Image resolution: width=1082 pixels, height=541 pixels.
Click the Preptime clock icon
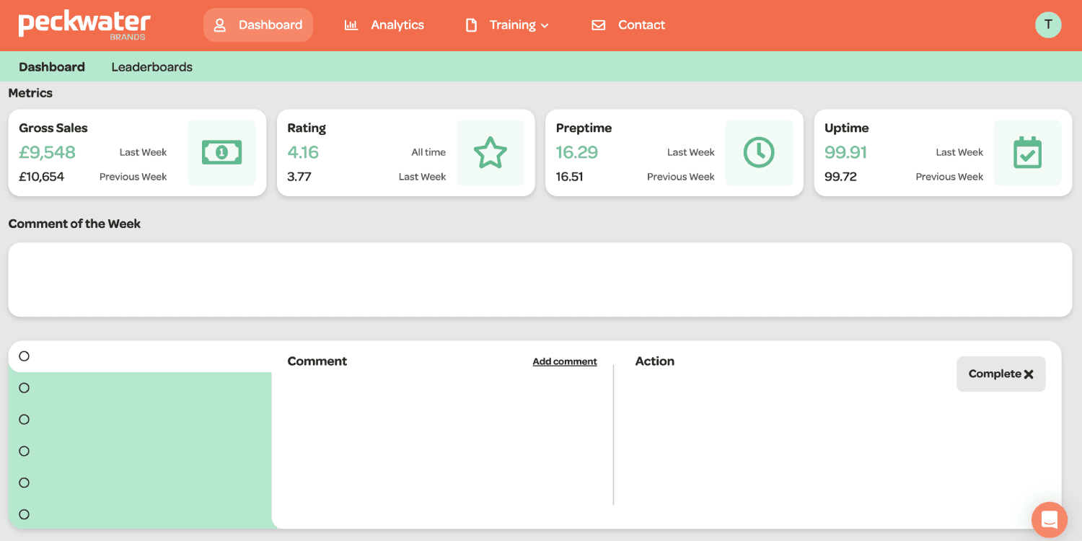pos(759,152)
